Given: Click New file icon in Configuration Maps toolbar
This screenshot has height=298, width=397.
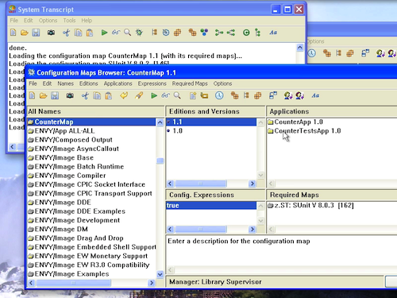Looking at the screenshot, I should tap(32, 95).
